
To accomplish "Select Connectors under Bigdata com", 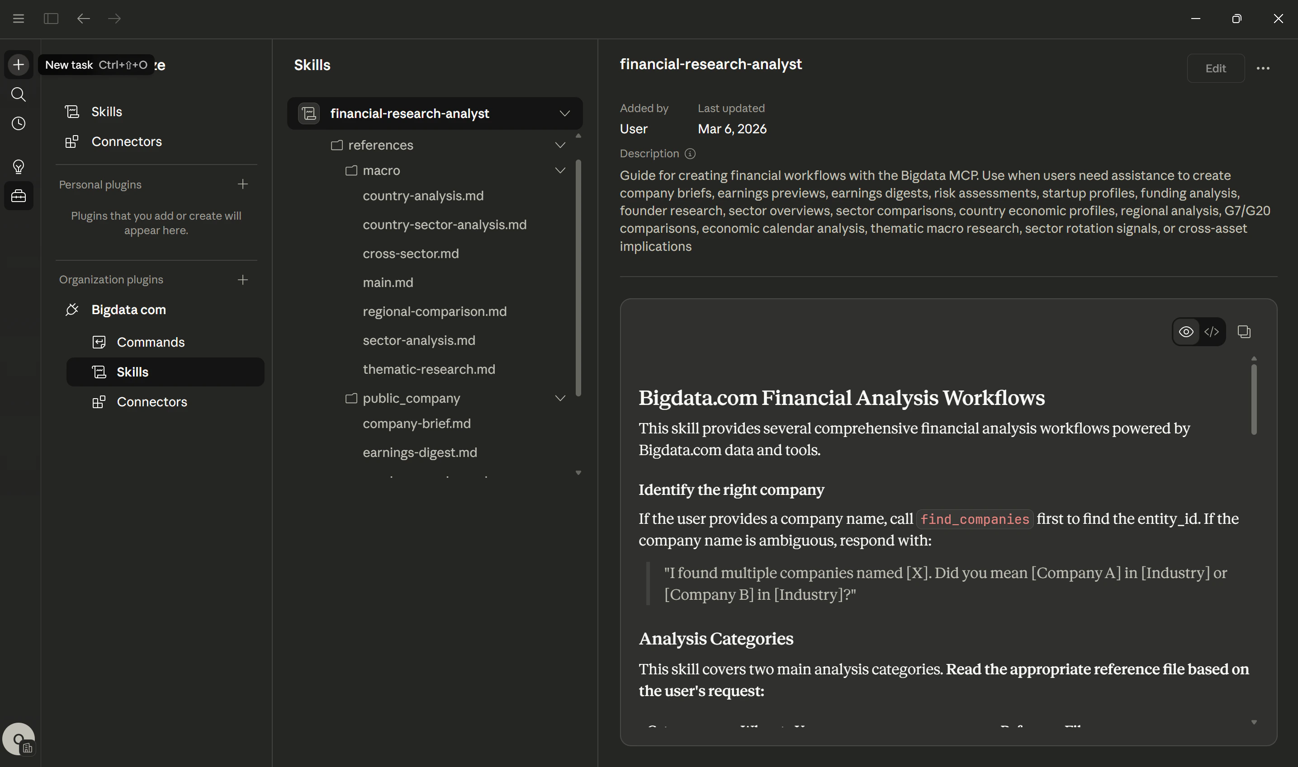I will pos(152,402).
